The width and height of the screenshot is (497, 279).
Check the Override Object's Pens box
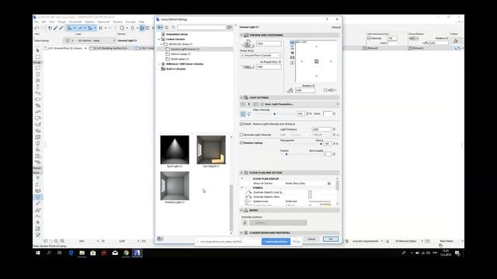pyautogui.click(x=310, y=197)
